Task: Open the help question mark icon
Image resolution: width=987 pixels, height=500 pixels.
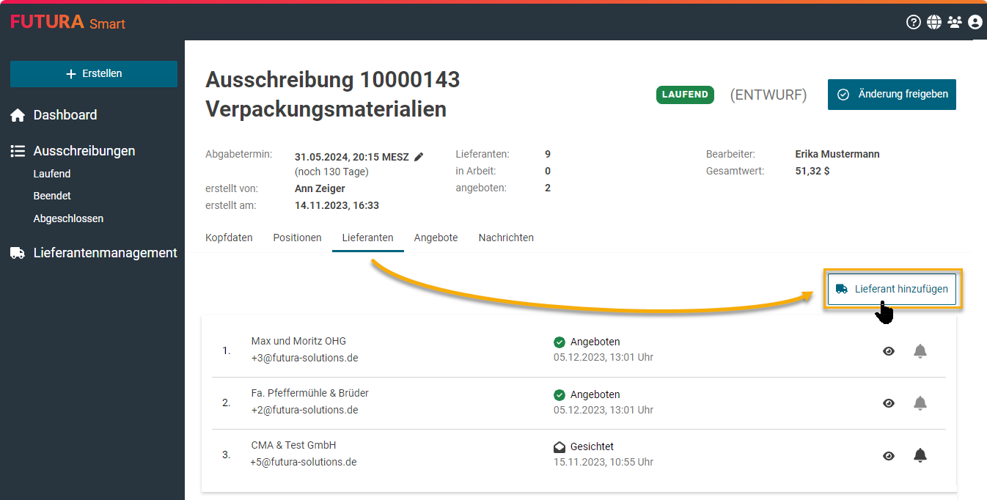Action: tap(913, 22)
